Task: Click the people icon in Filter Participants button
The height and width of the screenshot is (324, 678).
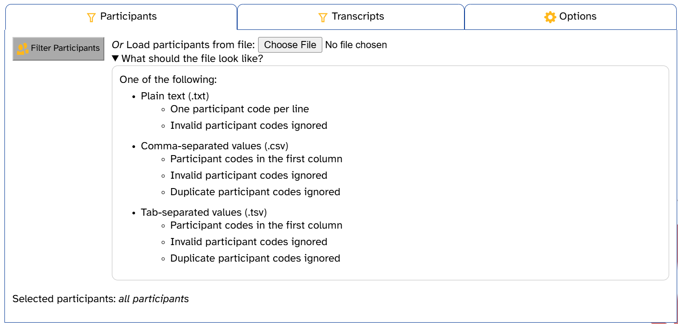Action: pyautogui.click(x=22, y=49)
